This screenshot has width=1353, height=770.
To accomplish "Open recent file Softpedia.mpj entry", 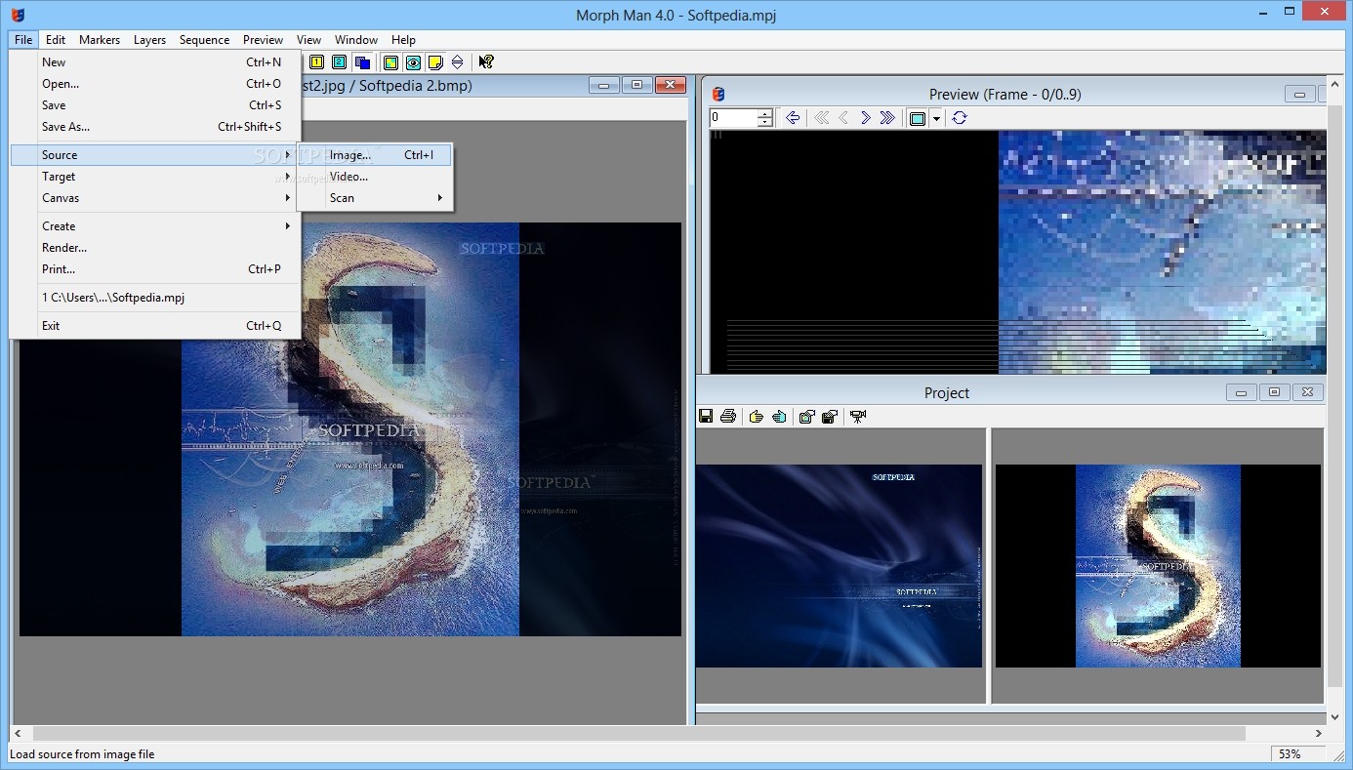I will tap(155, 298).
